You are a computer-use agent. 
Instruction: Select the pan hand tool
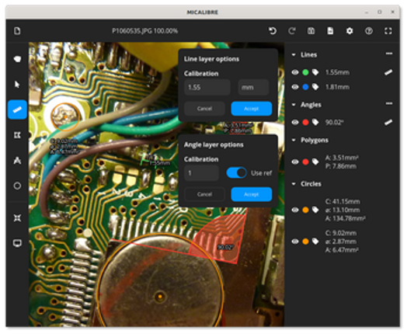(17, 59)
